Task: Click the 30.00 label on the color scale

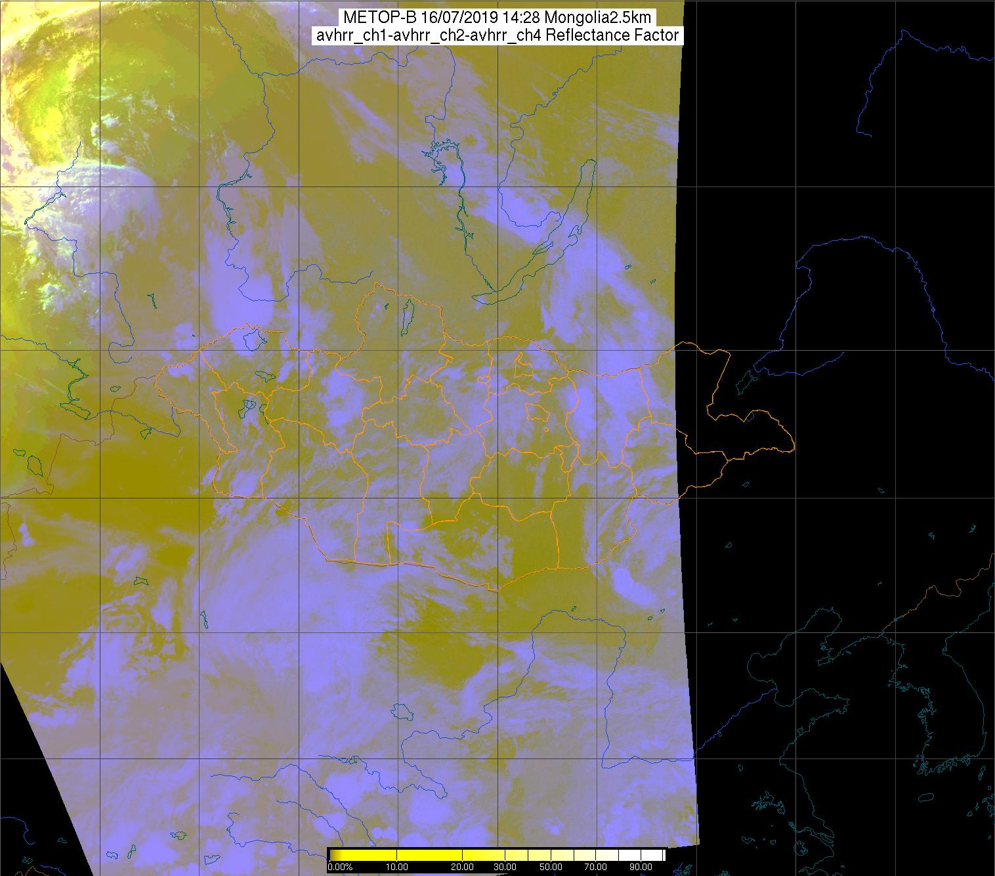Action: [x=505, y=867]
